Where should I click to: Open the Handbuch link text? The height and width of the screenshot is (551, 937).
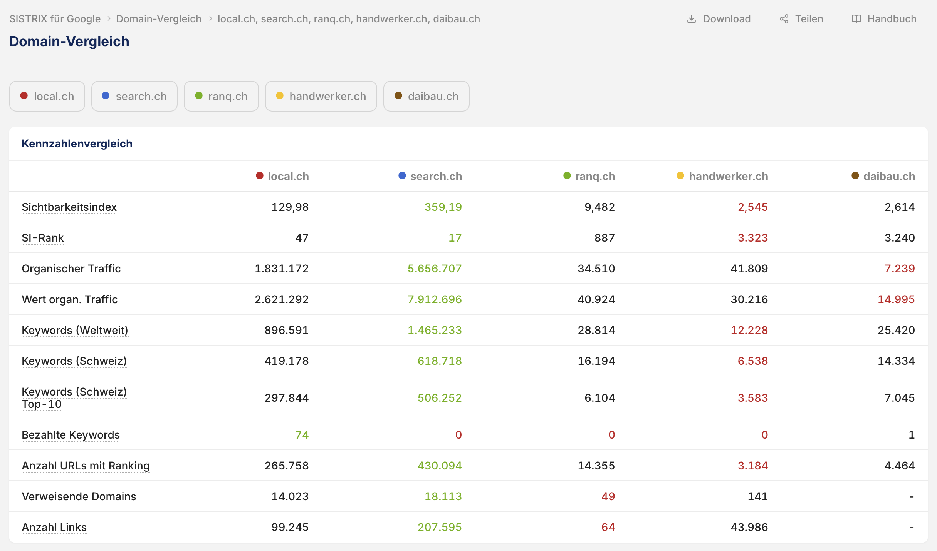[892, 19]
